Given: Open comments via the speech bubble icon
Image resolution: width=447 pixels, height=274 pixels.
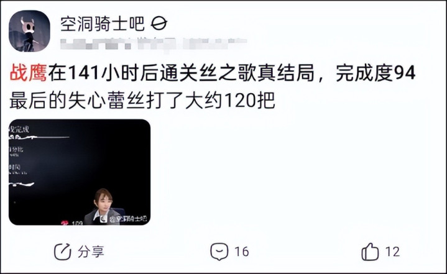Looking at the screenshot, I should [219, 252].
